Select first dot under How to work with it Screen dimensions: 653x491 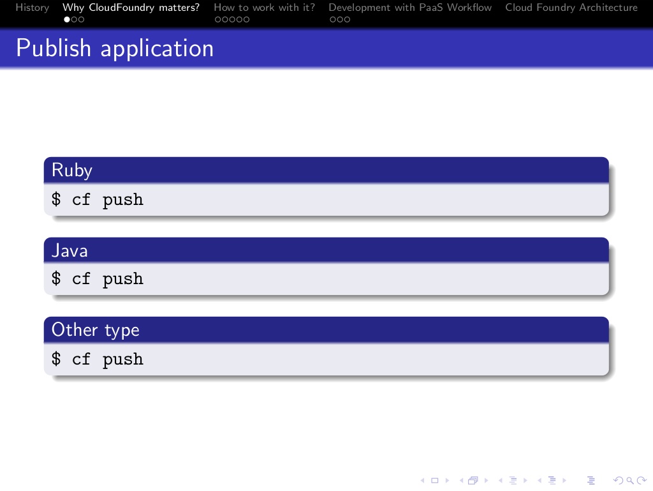(x=218, y=19)
